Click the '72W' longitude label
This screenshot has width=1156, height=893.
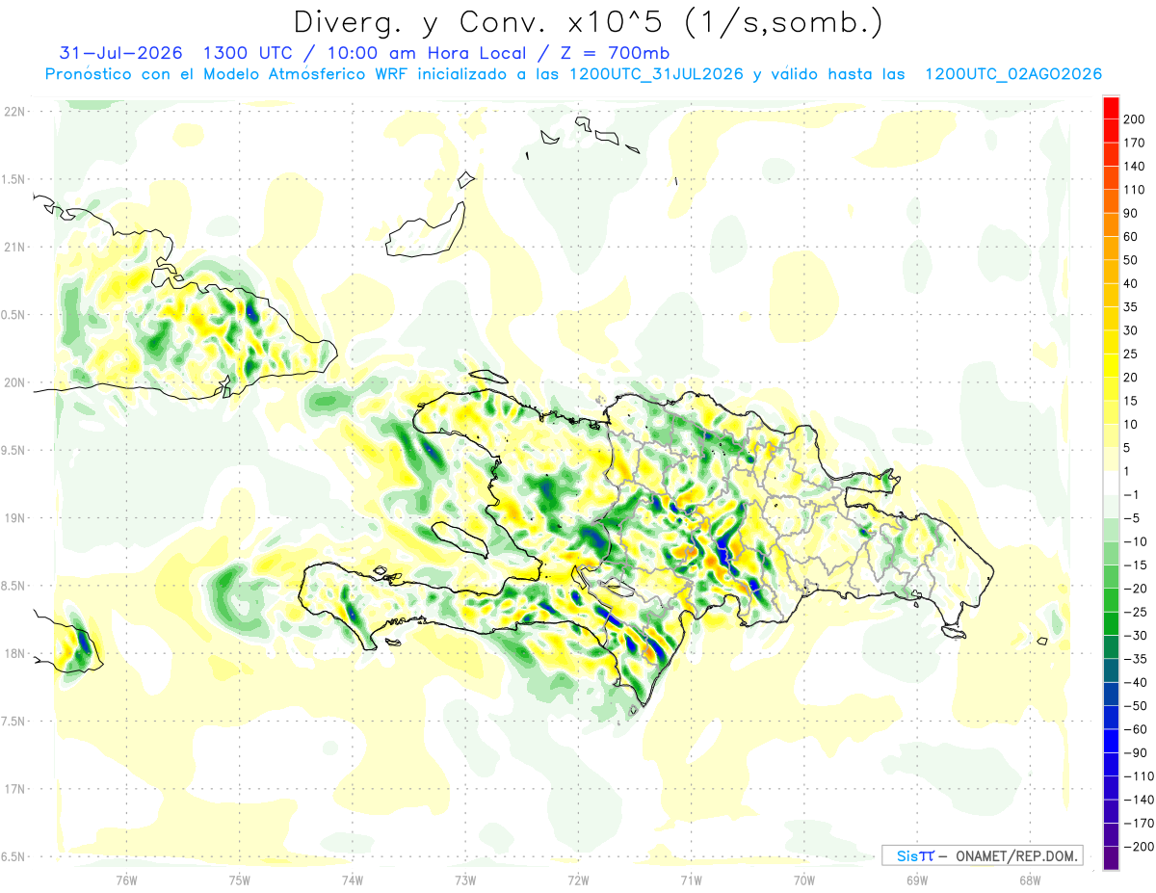pos(579,881)
